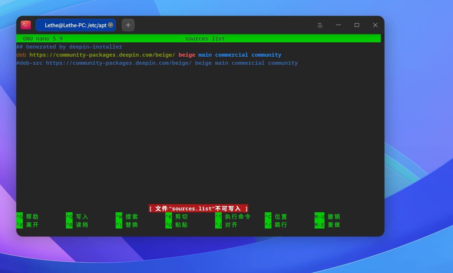453x273 pixels.
Task: Click the ^X 离开 exit shortcut
Action: [x=27, y=225]
